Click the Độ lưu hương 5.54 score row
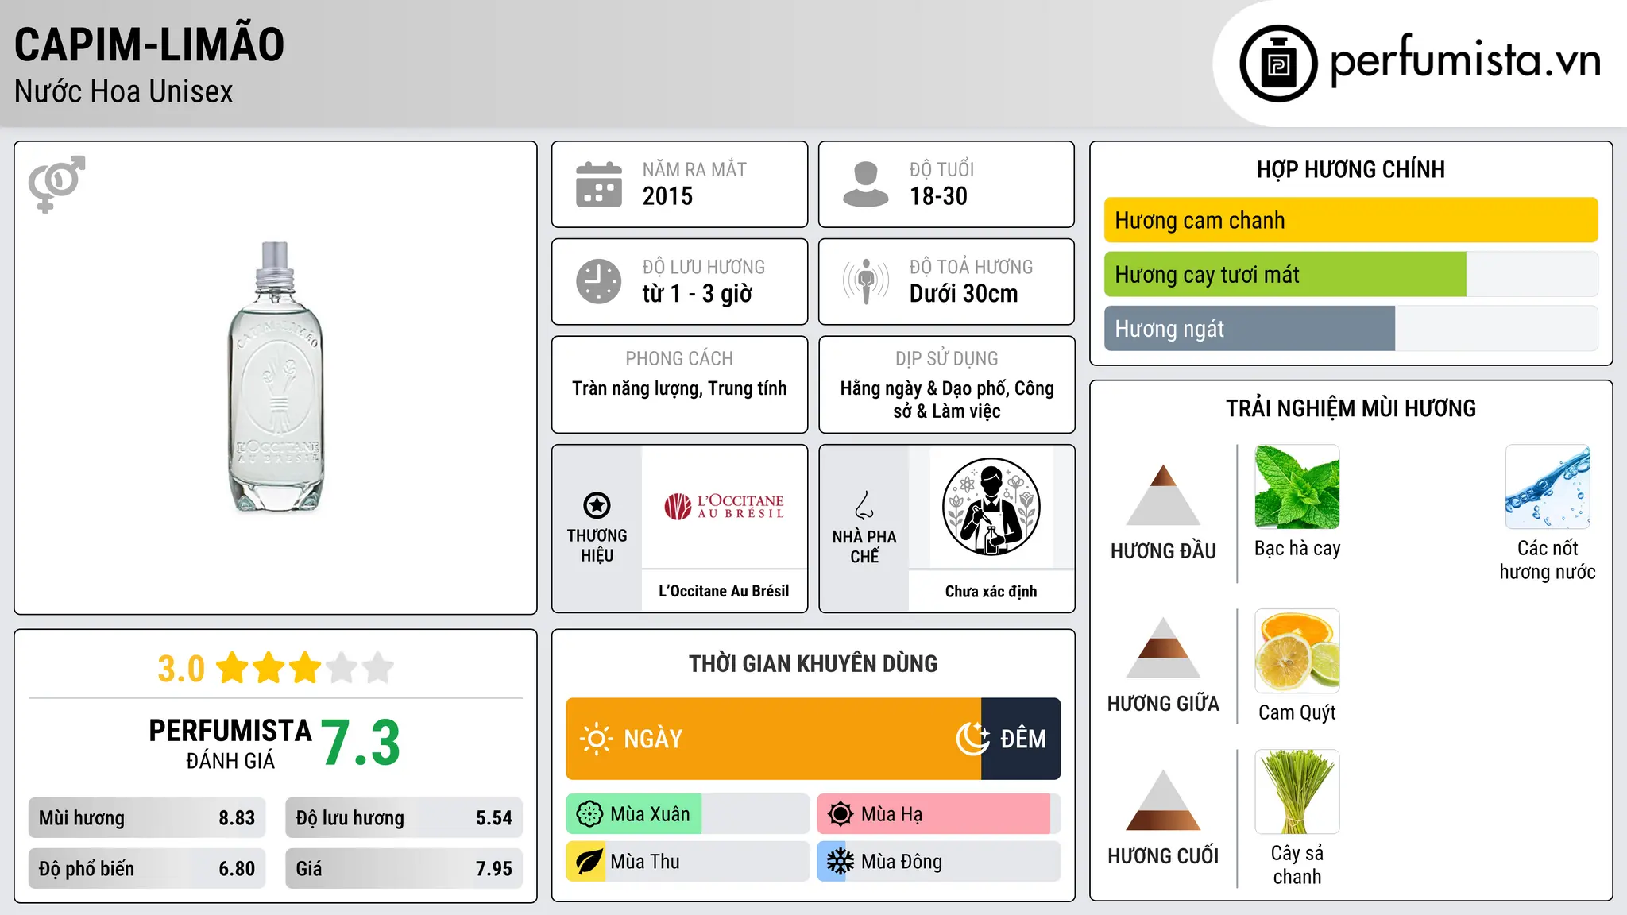Screen dimensions: 1627x915 (404, 818)
